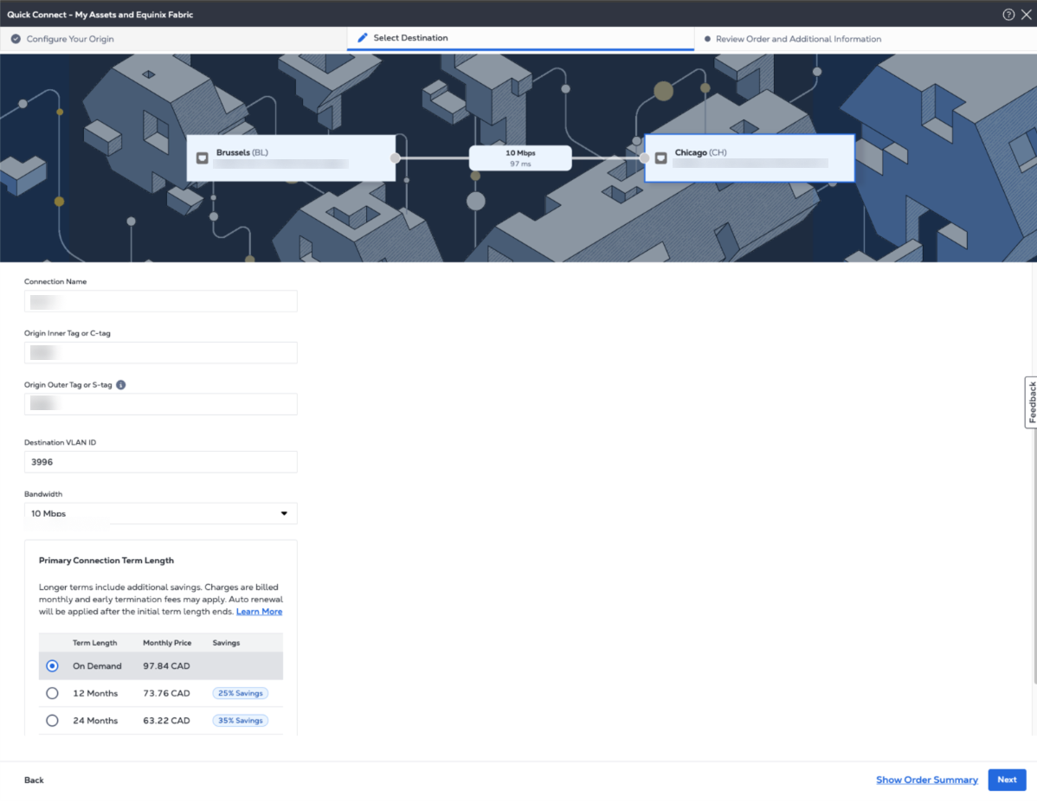Select the On Demand term option
1037x803 pixels.
pyautogui.click(x=52, y=666)
